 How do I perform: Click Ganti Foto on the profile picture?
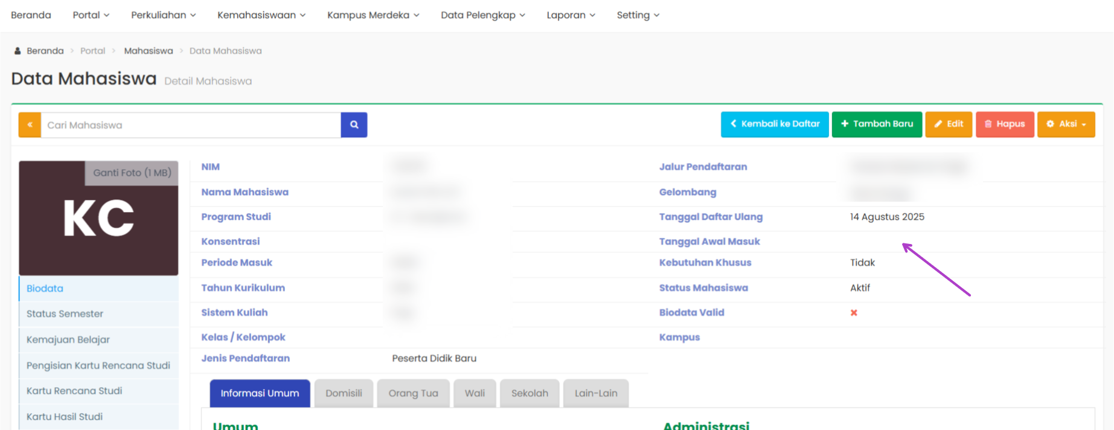tap(132, 173)
